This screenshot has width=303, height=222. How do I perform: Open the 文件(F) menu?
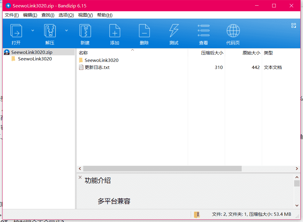click(12, 15)
